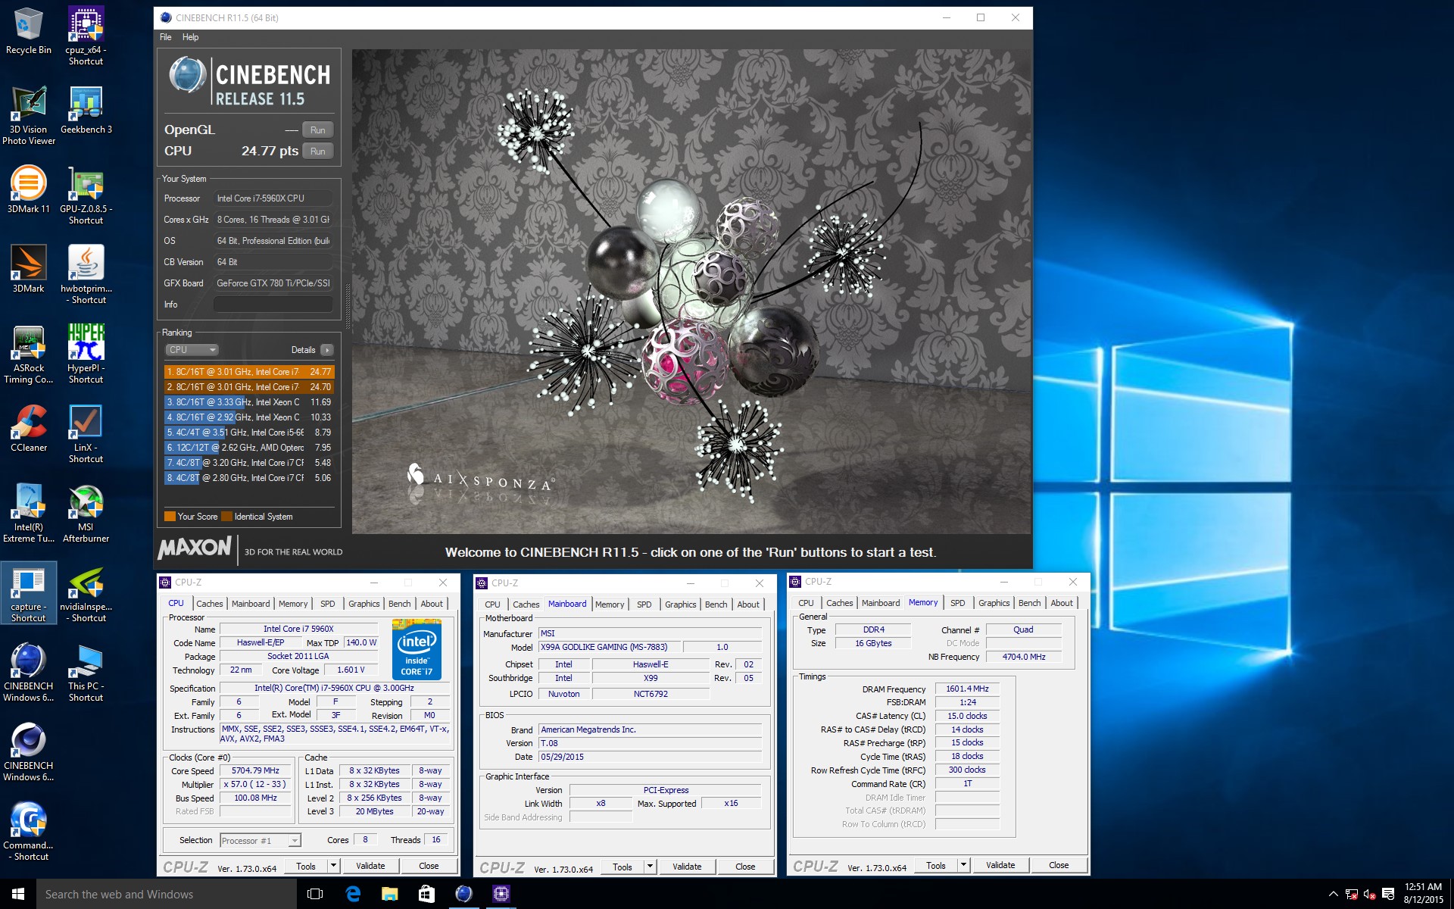This screenshot has width=1454, height=909.
Task: Expand the CPU ranking dropdown
Action: point(192,350)
